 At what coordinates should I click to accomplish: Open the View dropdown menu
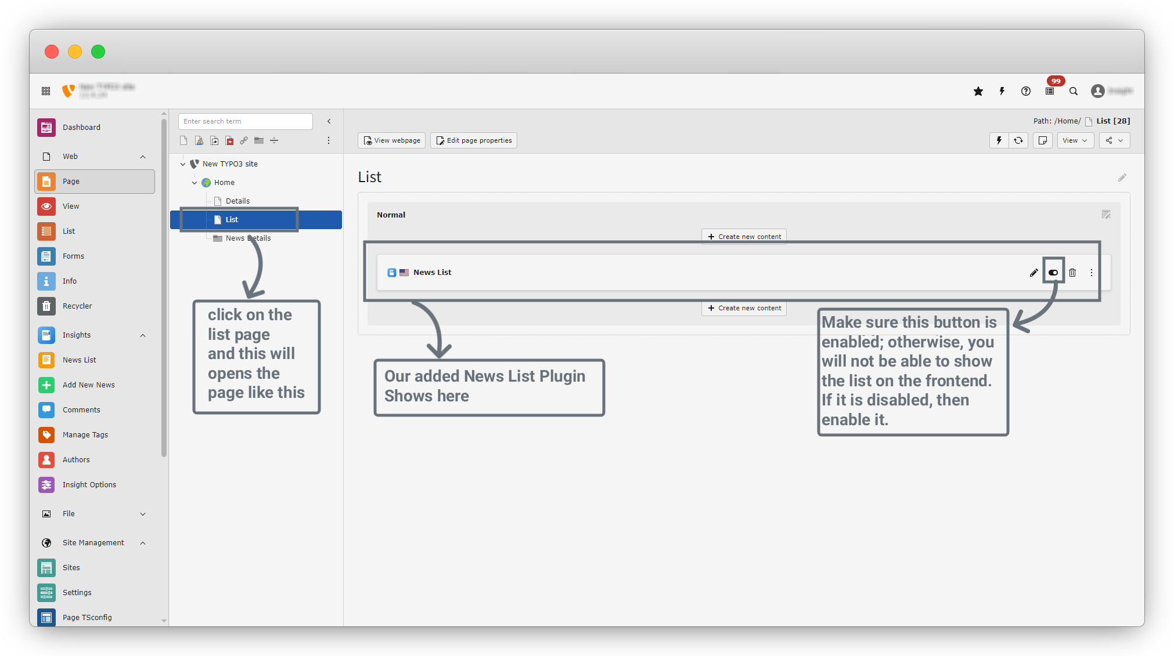pos(1075,140)
